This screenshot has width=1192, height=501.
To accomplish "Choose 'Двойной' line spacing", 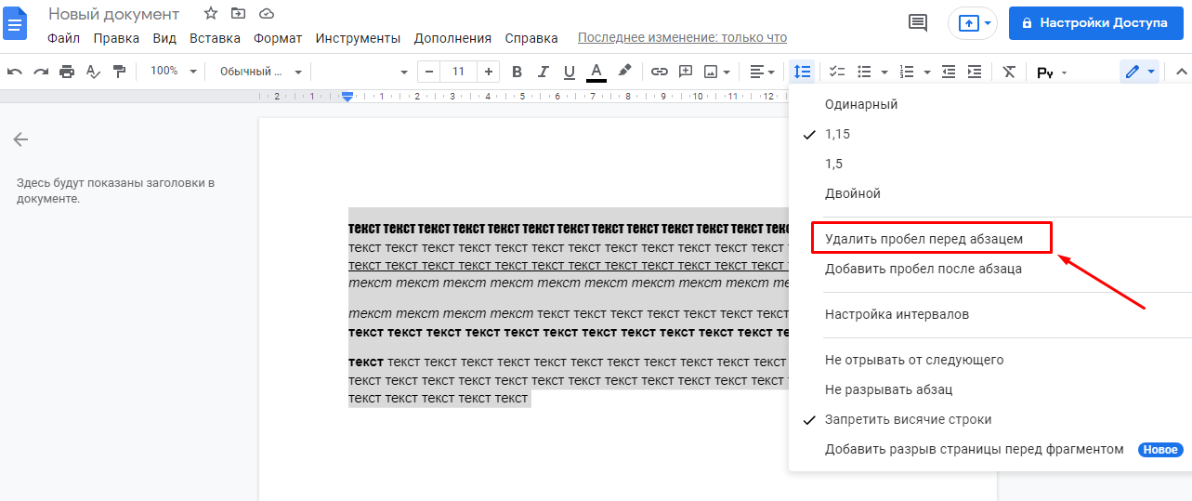I will tap(852, 193).
